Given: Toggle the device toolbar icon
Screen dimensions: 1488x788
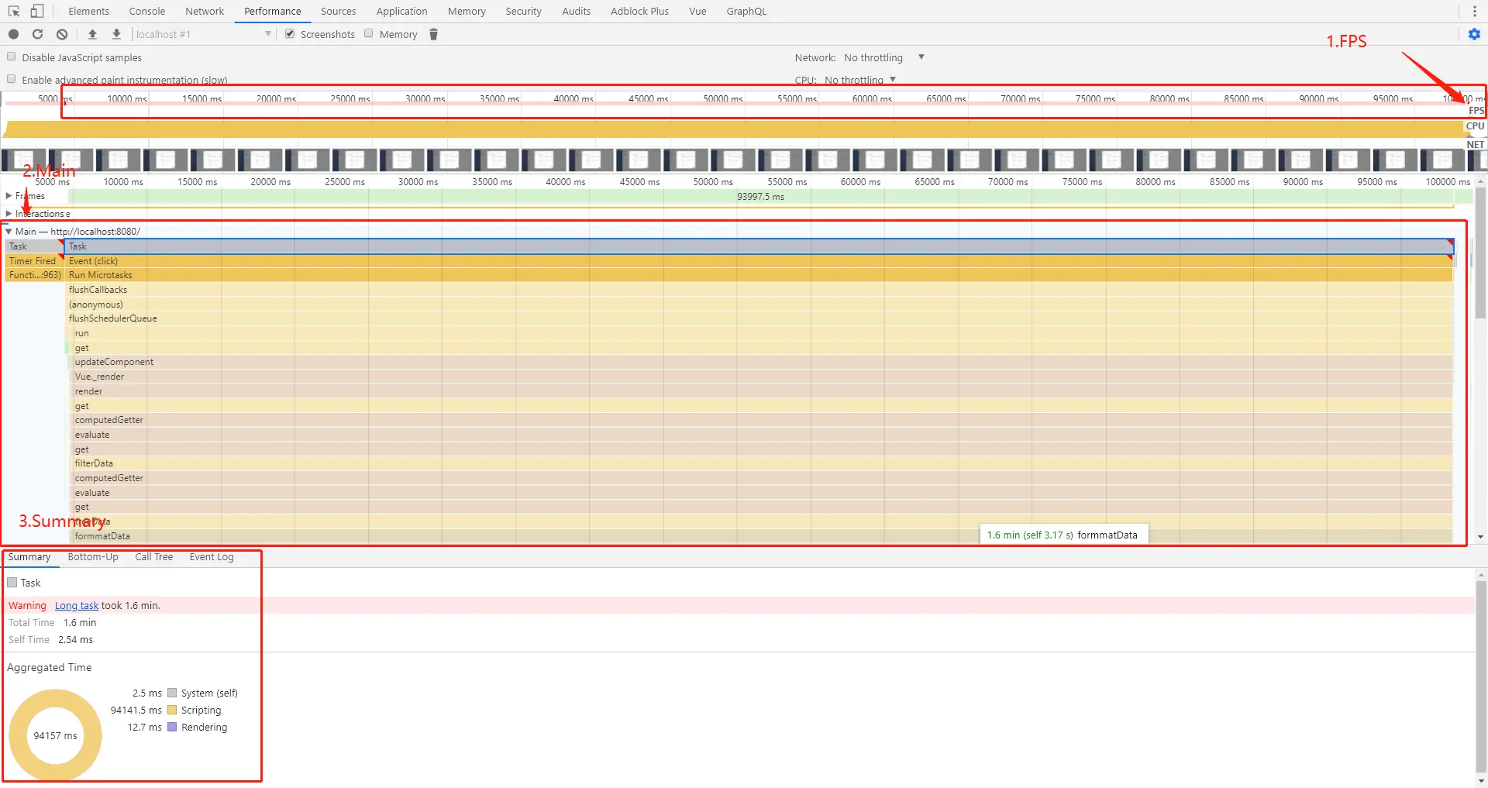Looking at the screenshot, I should [36, 11].
